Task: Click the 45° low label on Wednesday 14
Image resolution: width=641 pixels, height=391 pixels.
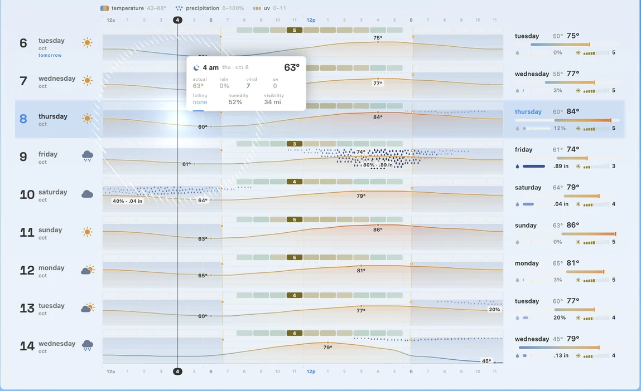Action: click(x=486, y=361)
